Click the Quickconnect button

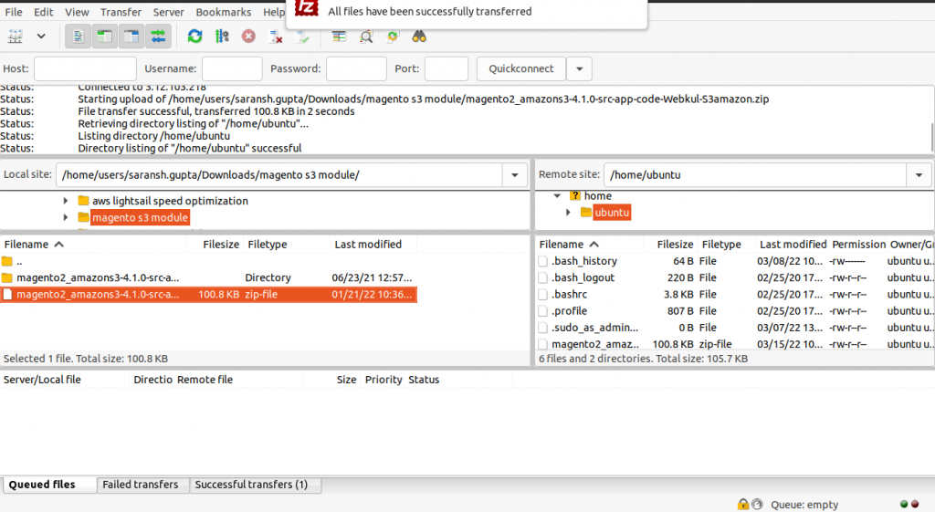pyautogui.click(x=521, y=68)
